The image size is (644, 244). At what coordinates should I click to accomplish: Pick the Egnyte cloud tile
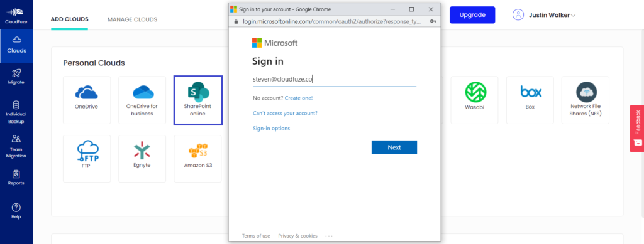pos(142,159)
